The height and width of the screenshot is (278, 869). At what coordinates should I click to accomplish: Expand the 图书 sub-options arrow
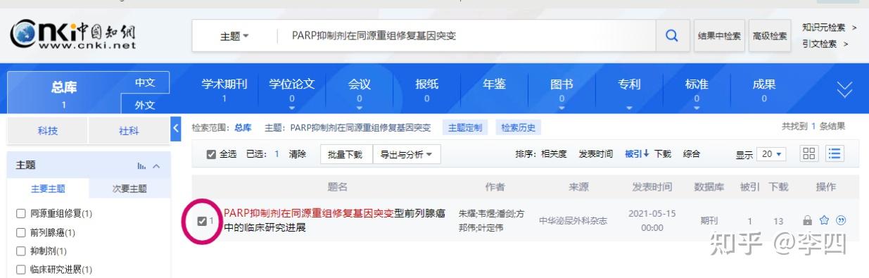point(562,108)
